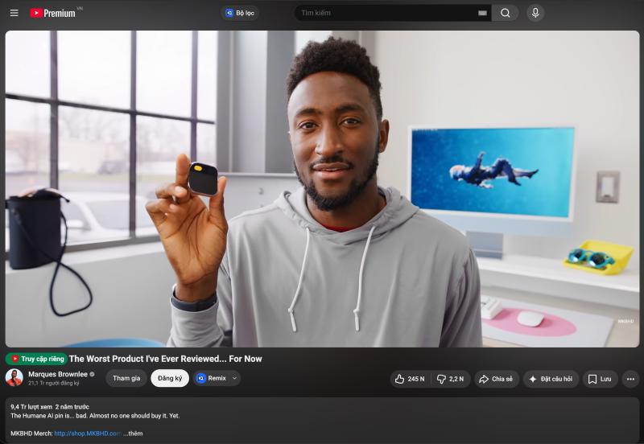This screenshot has height=444, width=644.
Task: Open the three-dot more actions menu
Action: (x=630, y=379)
